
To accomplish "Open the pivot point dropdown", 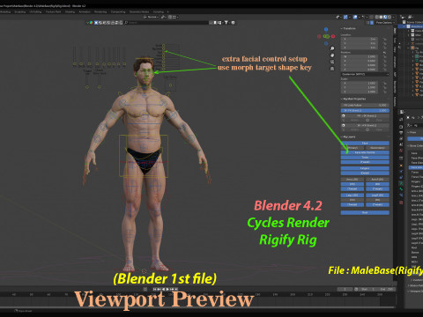I will tap(163, 17).
